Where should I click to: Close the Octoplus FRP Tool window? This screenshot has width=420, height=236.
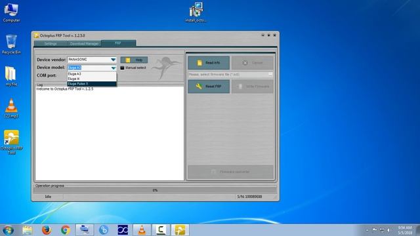coord(274,35)
